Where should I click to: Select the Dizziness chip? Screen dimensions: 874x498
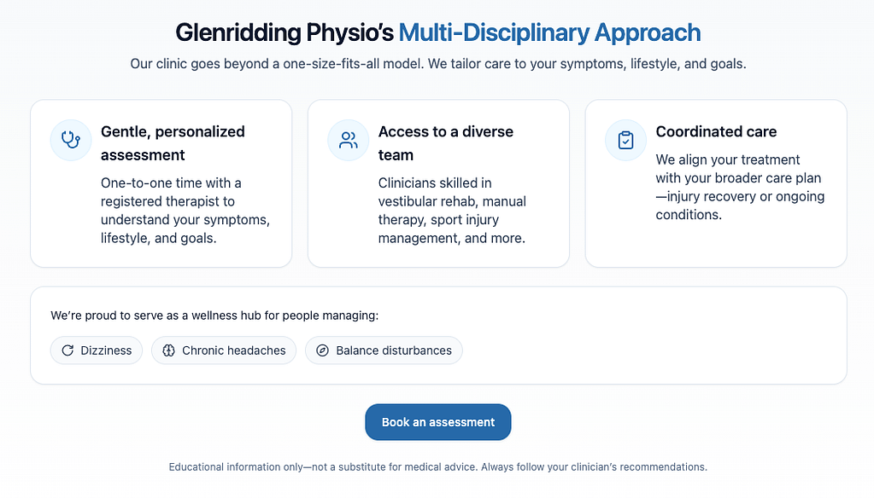click(x=97, y=350)
